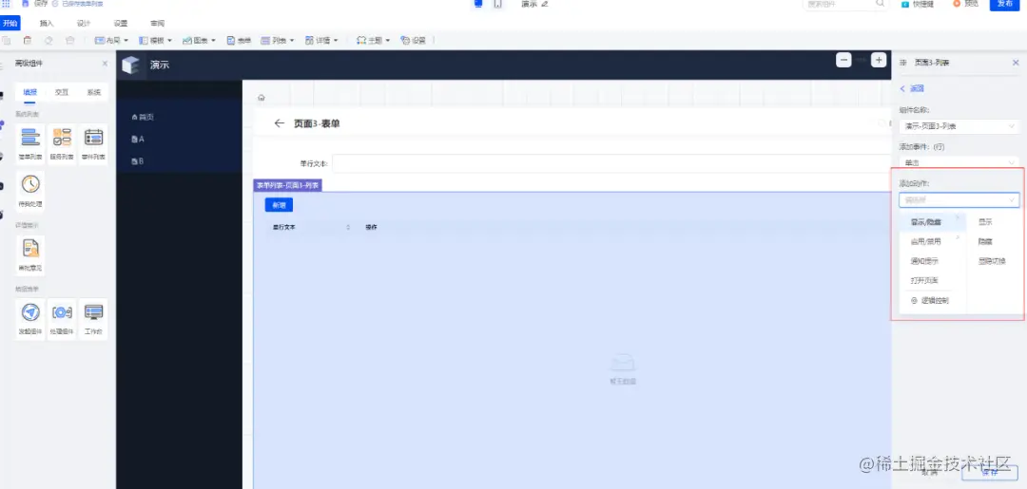
Task: Select the document approval-opinion component icon
Action: pos(30,248)
